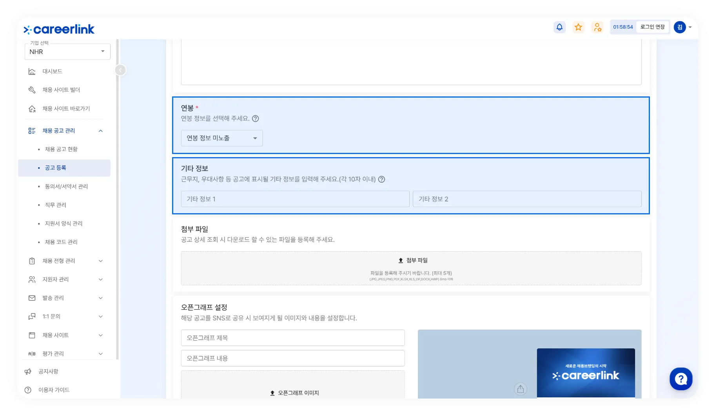The width and height of the screenshot is (715, 415).
Task: Click the 채용 공고 관리 list icon
Action: pos(32,131)
